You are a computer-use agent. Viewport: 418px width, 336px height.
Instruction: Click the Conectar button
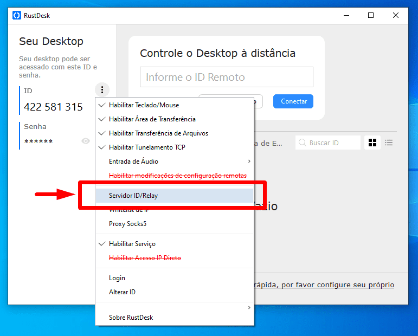click(x=293, y=101)
